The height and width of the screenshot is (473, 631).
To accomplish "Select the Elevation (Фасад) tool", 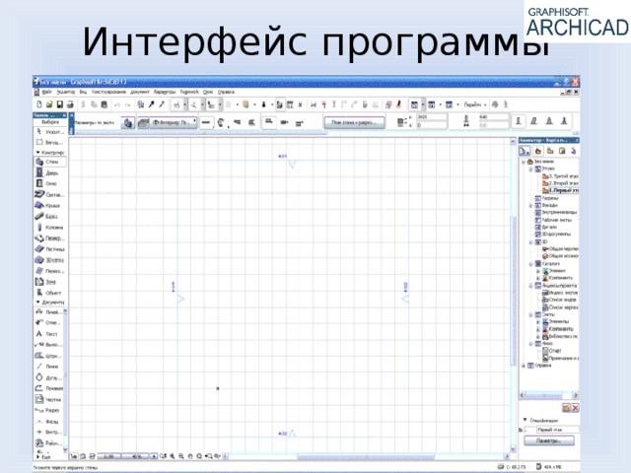I will (50, 421).
